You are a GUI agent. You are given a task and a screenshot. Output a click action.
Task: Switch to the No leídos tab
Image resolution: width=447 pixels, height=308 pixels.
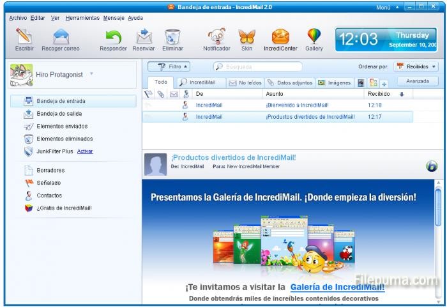(245, 82)
